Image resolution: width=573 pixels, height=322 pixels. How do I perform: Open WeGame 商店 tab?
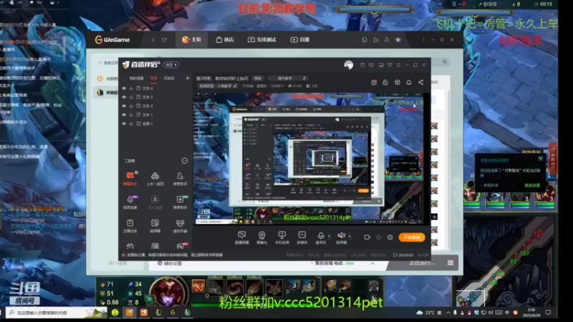225,39
